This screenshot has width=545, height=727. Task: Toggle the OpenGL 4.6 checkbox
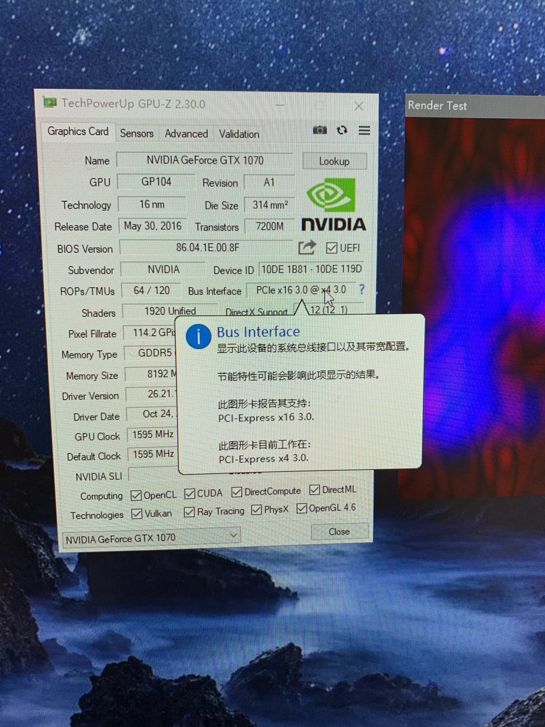coord(301,508)
